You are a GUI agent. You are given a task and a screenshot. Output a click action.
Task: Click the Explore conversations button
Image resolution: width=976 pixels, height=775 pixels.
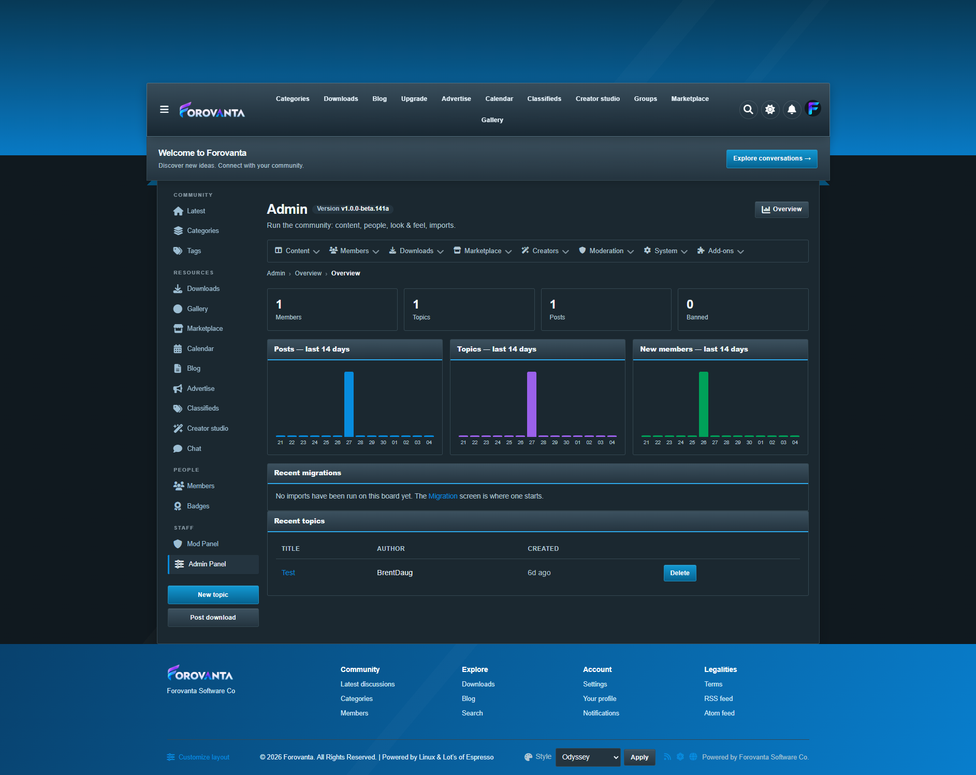[x=772, y=159]
